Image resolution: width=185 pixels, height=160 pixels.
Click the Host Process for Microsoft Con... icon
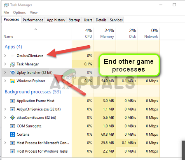click(x=12, y=143)
